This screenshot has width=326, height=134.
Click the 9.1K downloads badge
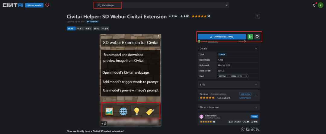tap(185, 16)
